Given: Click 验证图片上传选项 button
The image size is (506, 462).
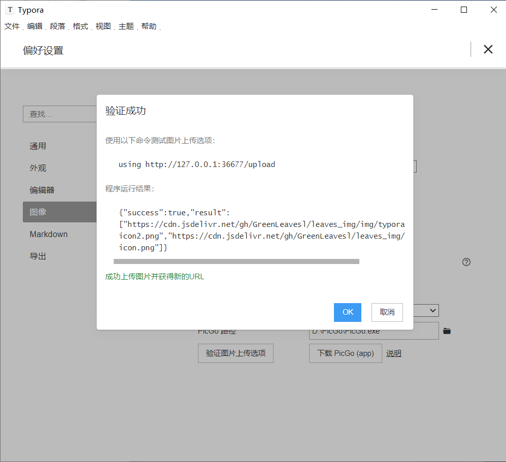Looking at the screenshot, I should coord(235,353).
